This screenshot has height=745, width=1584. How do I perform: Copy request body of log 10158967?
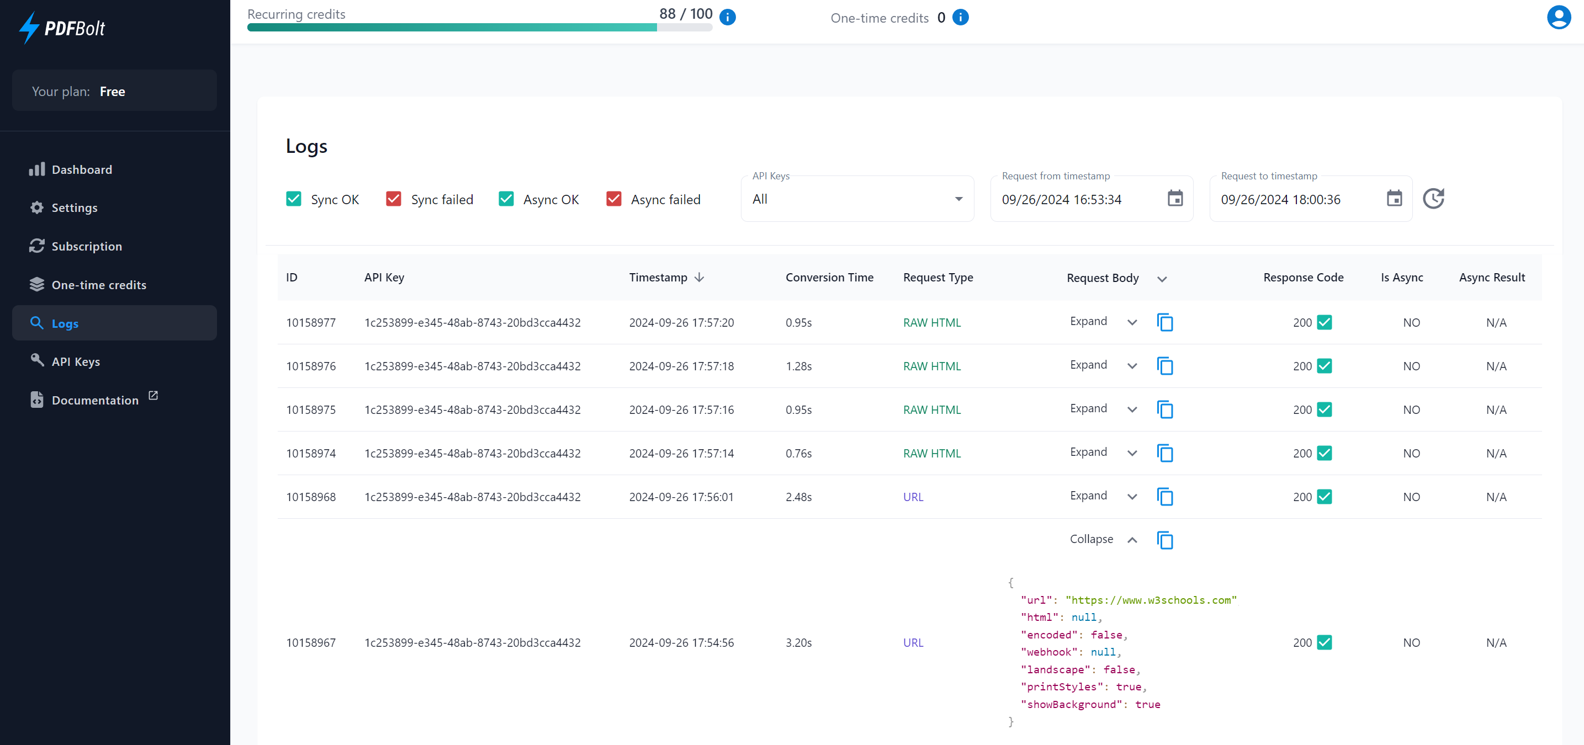pos(1164,540)
